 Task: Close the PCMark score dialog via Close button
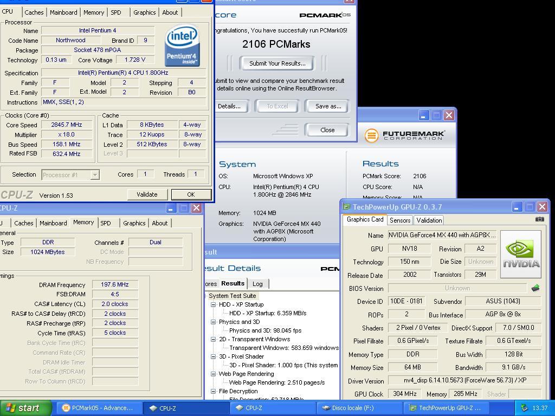pos(327,130)
